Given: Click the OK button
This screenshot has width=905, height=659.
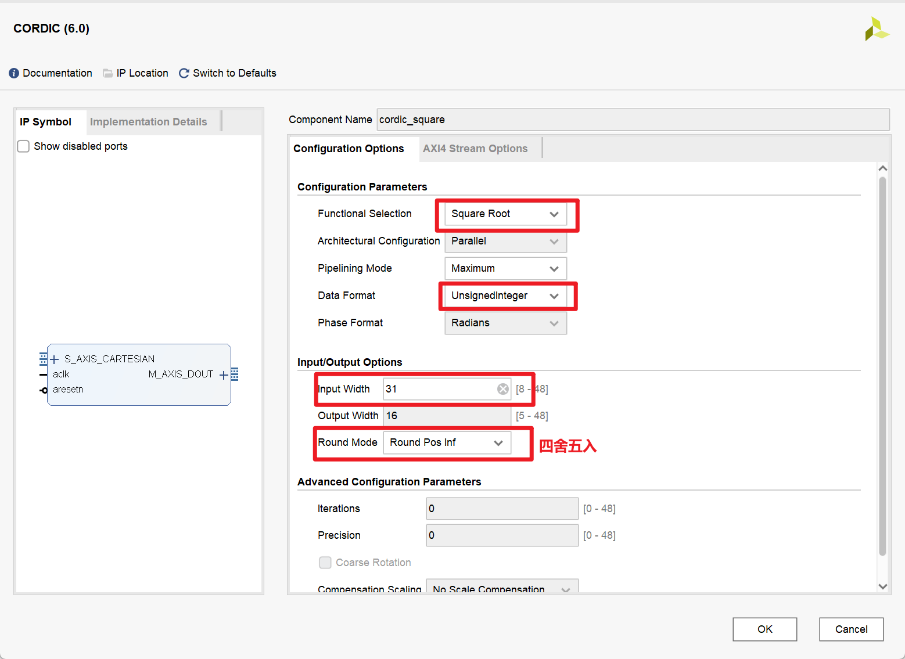Looking at the screenshot, I should [765, 629].
